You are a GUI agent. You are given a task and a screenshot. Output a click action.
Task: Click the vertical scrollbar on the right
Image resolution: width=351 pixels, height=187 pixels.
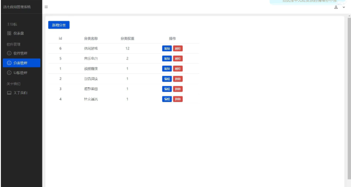point(348,88)
